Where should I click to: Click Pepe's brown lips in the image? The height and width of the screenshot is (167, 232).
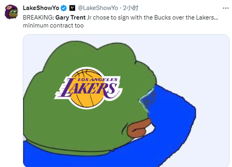click(x=139, y=128)
